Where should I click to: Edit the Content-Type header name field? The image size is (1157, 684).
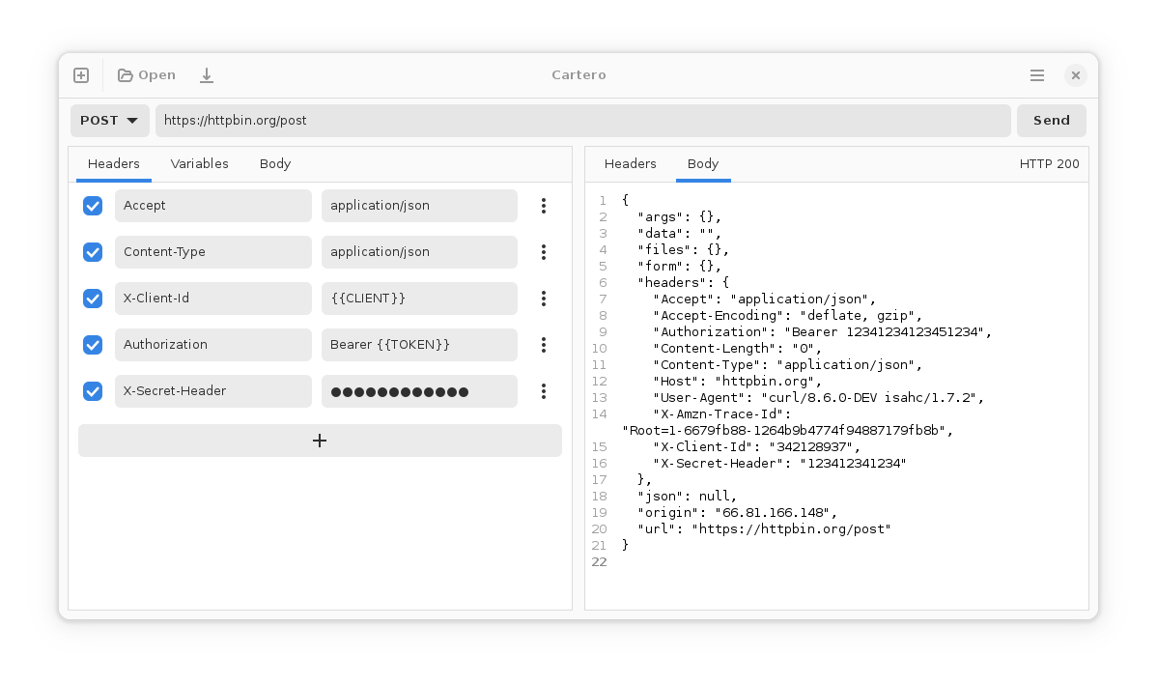(213, 252)
